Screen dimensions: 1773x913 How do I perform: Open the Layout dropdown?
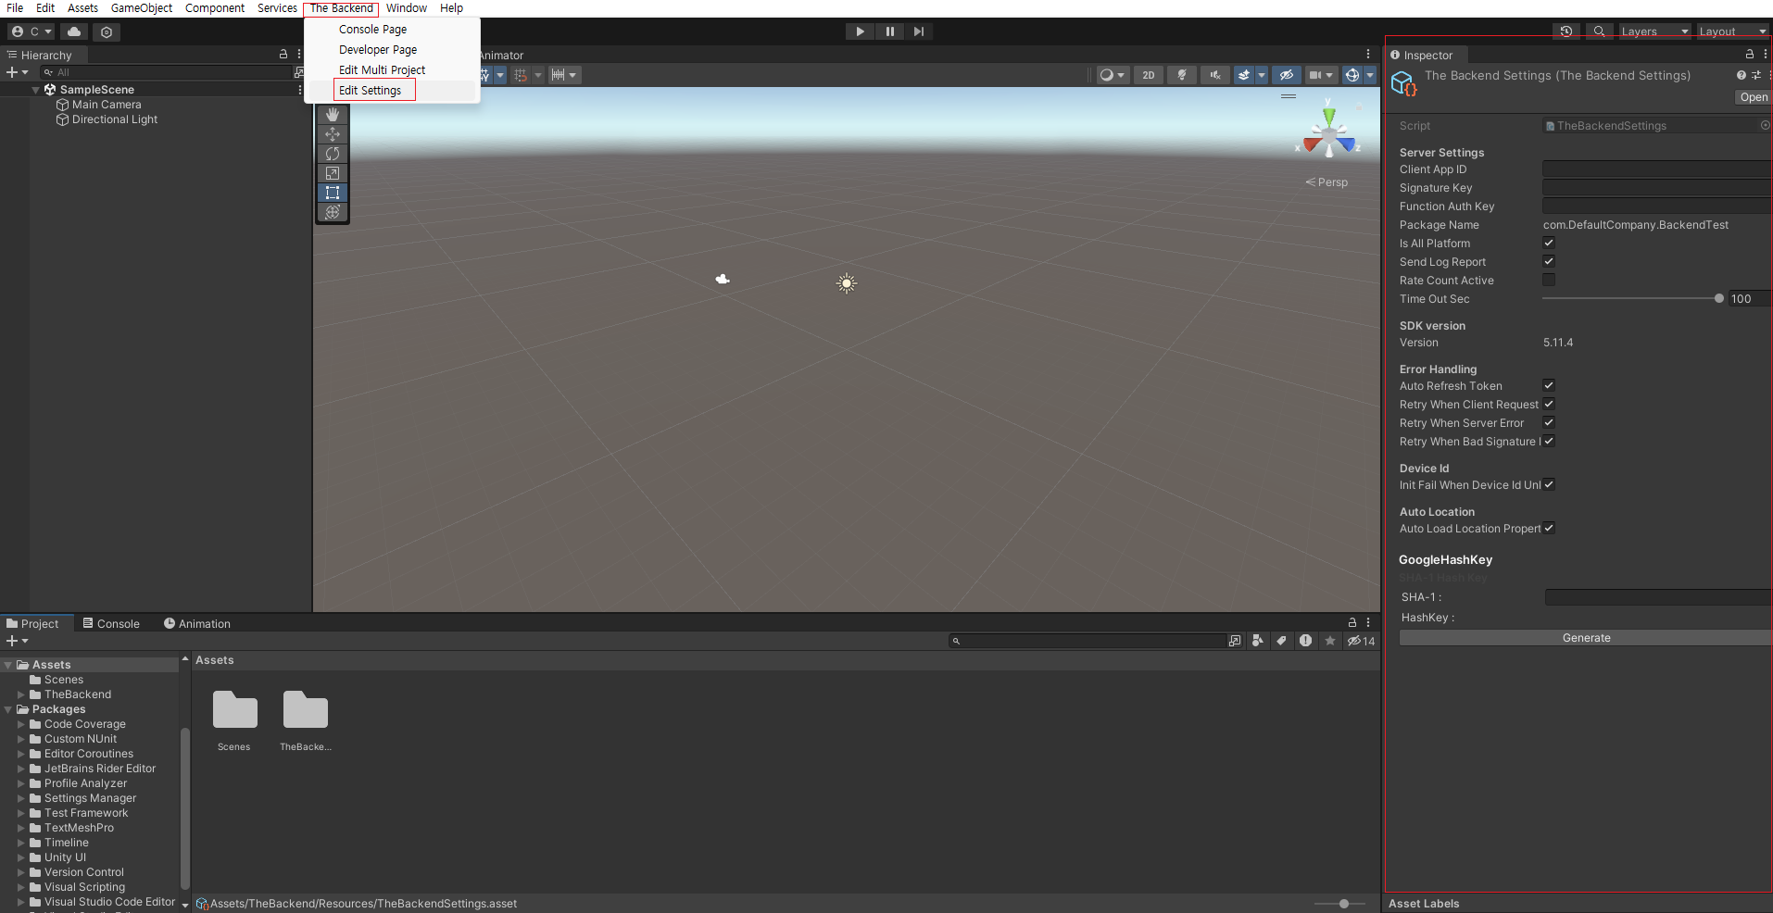tap(1732, 31)
